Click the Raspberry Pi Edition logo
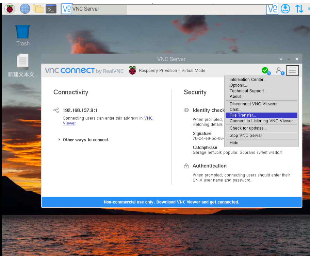310x256 pixels. pos(132,70)
